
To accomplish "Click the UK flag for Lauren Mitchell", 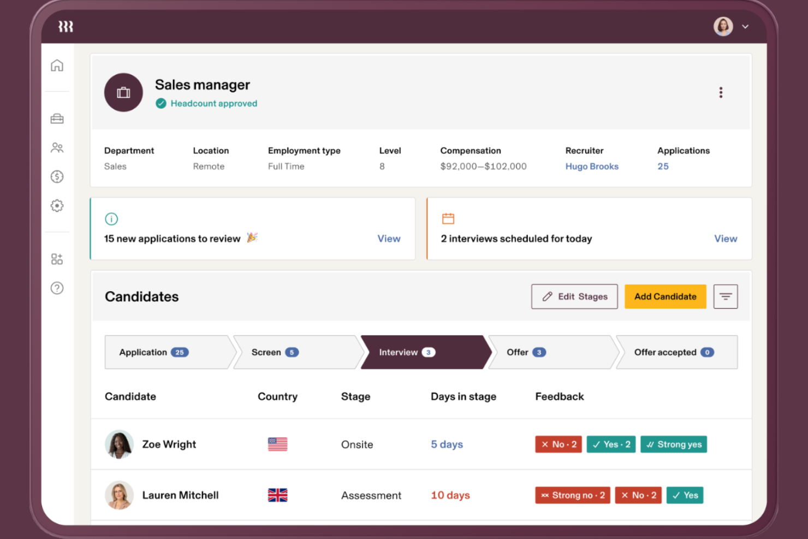I will (x=277, y=495).
